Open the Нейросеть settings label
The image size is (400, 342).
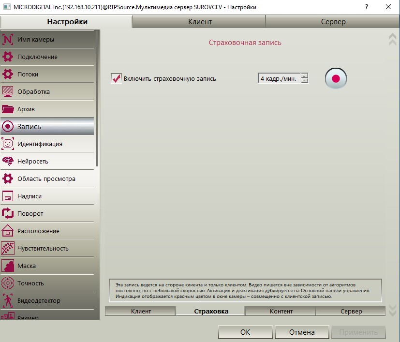coord(33,161)
